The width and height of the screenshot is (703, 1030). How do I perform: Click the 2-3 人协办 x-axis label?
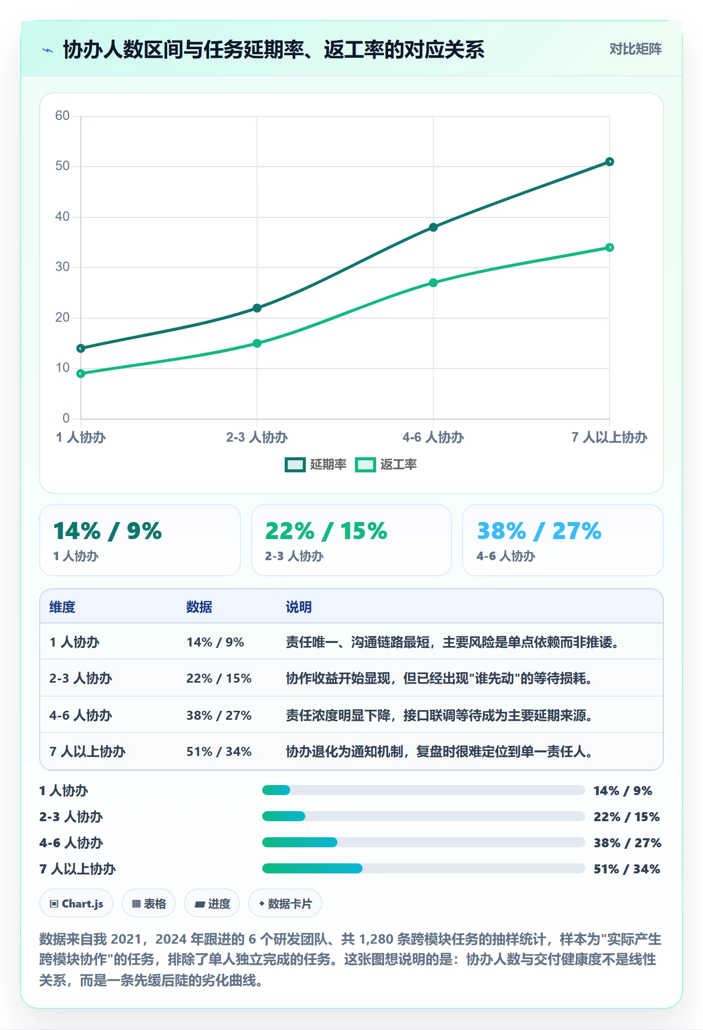tap(257, 437)
